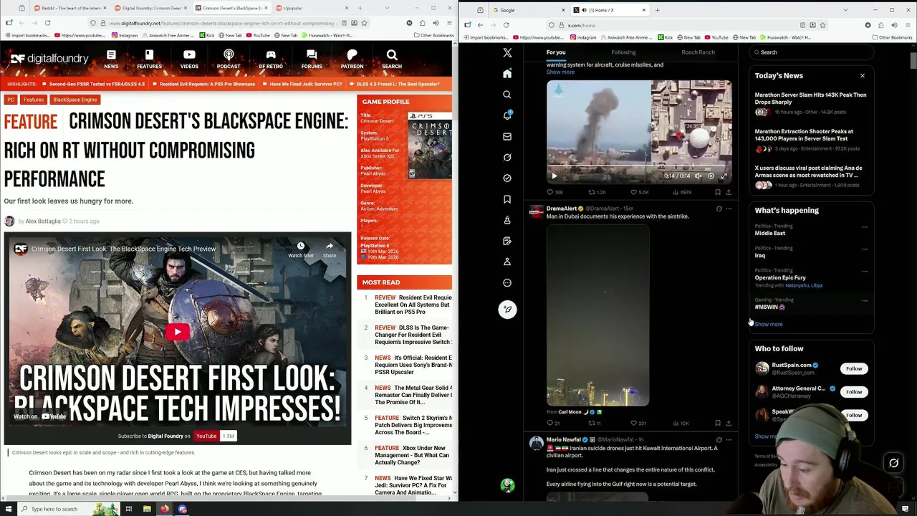Open Grok icon in X sidebar

pyautogui.click(x=507, y=157)
